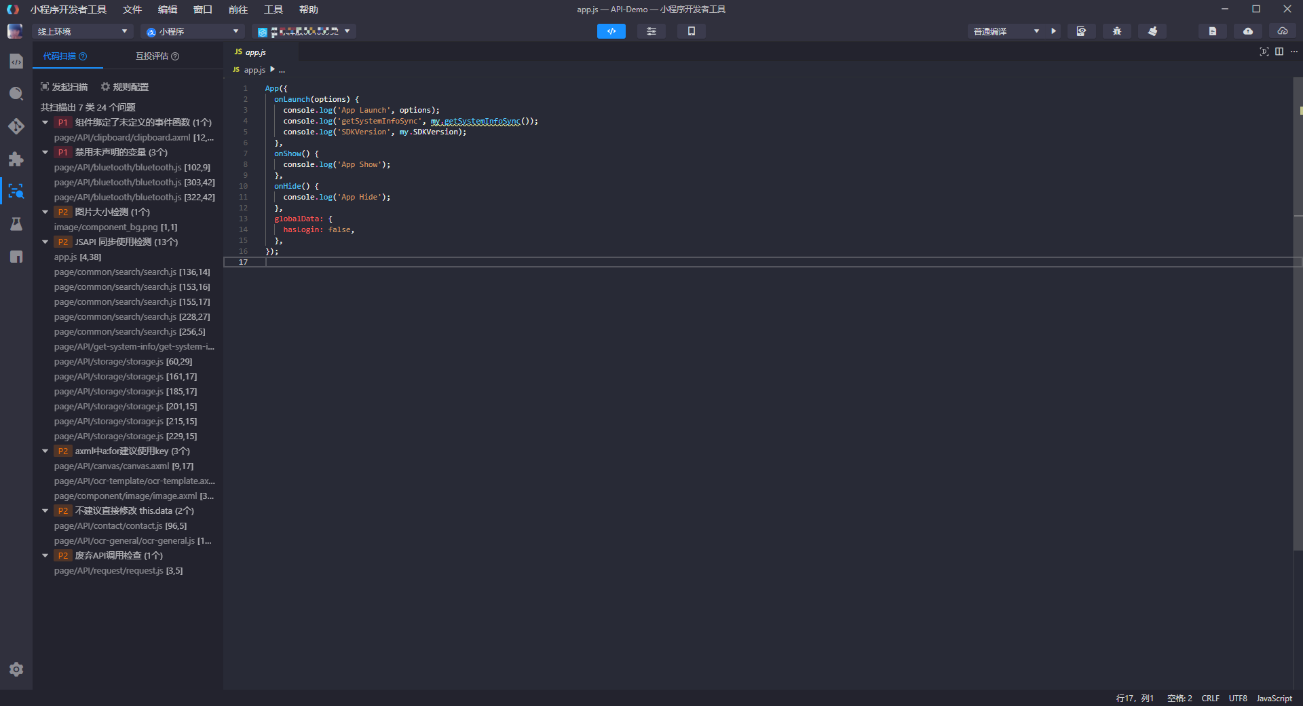Select the 代码扫描 tab
This screenshot has height=706, width=1303.
pos(65,56)
